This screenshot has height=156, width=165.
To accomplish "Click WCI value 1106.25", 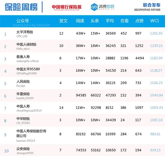I will [156, 83].
